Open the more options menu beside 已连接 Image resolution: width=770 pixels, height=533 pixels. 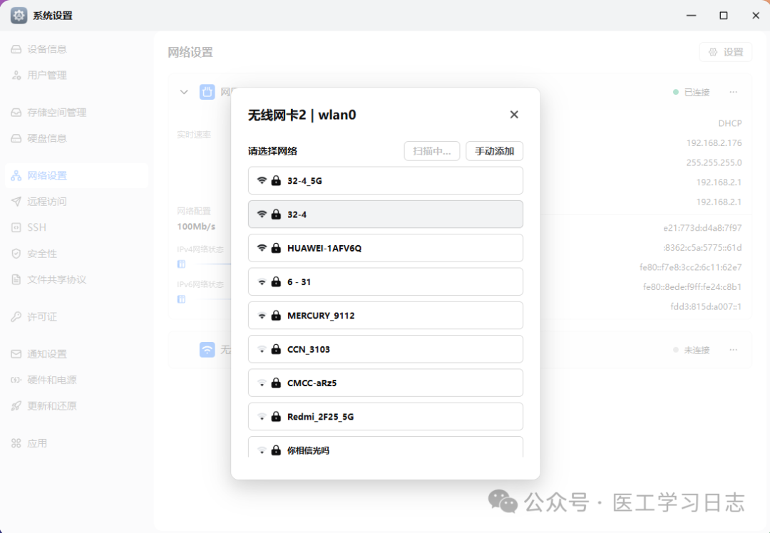733,92
